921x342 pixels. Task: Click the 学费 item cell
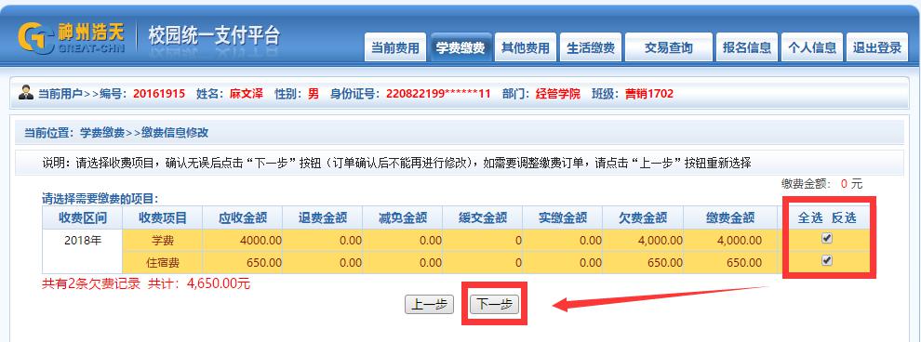coord(162,240)
